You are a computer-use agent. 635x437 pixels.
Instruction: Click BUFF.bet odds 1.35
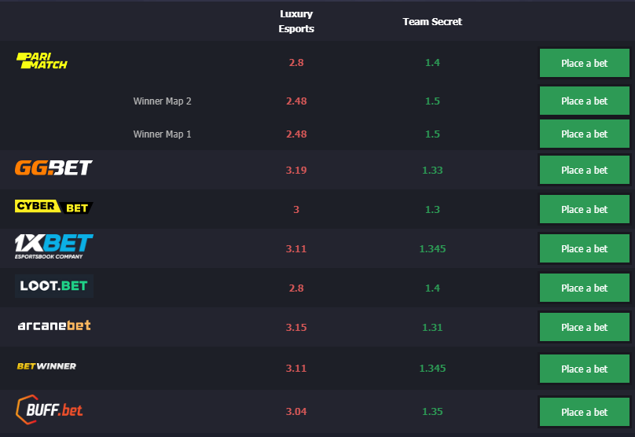coord(432,412)
